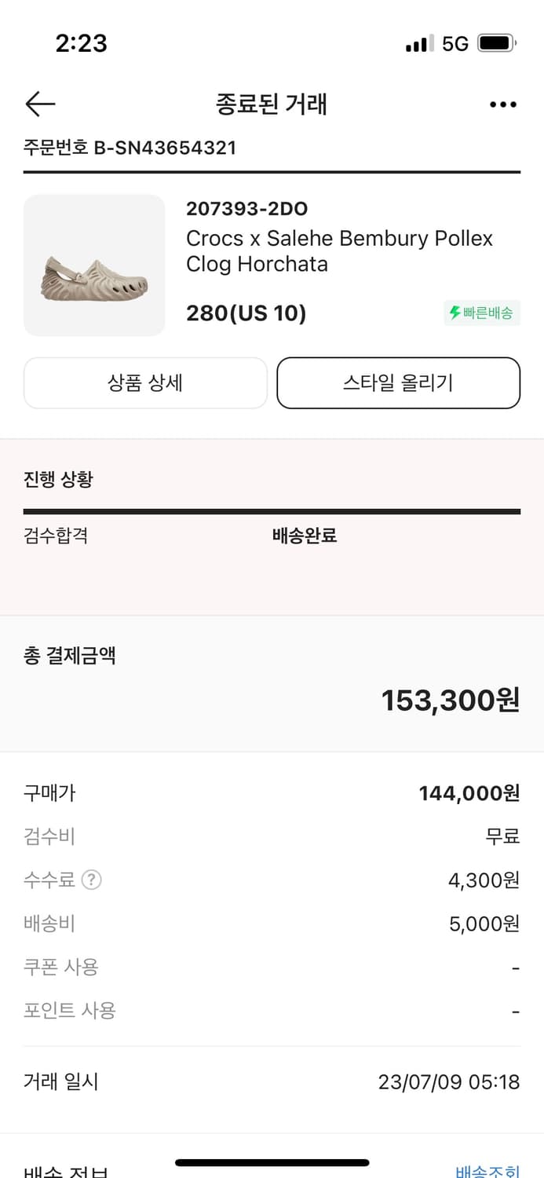Tap the model number 207393-2DO
Image resolution: width=544 pixels, height=1178 pixels.
coord(246,209)
